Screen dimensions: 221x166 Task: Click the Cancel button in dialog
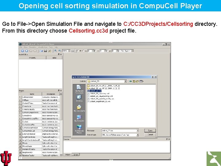tap(150, 135)
